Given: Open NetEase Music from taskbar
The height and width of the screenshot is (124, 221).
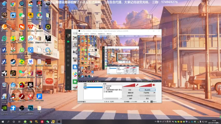Looking at the screenshot, I should (42, 122).
